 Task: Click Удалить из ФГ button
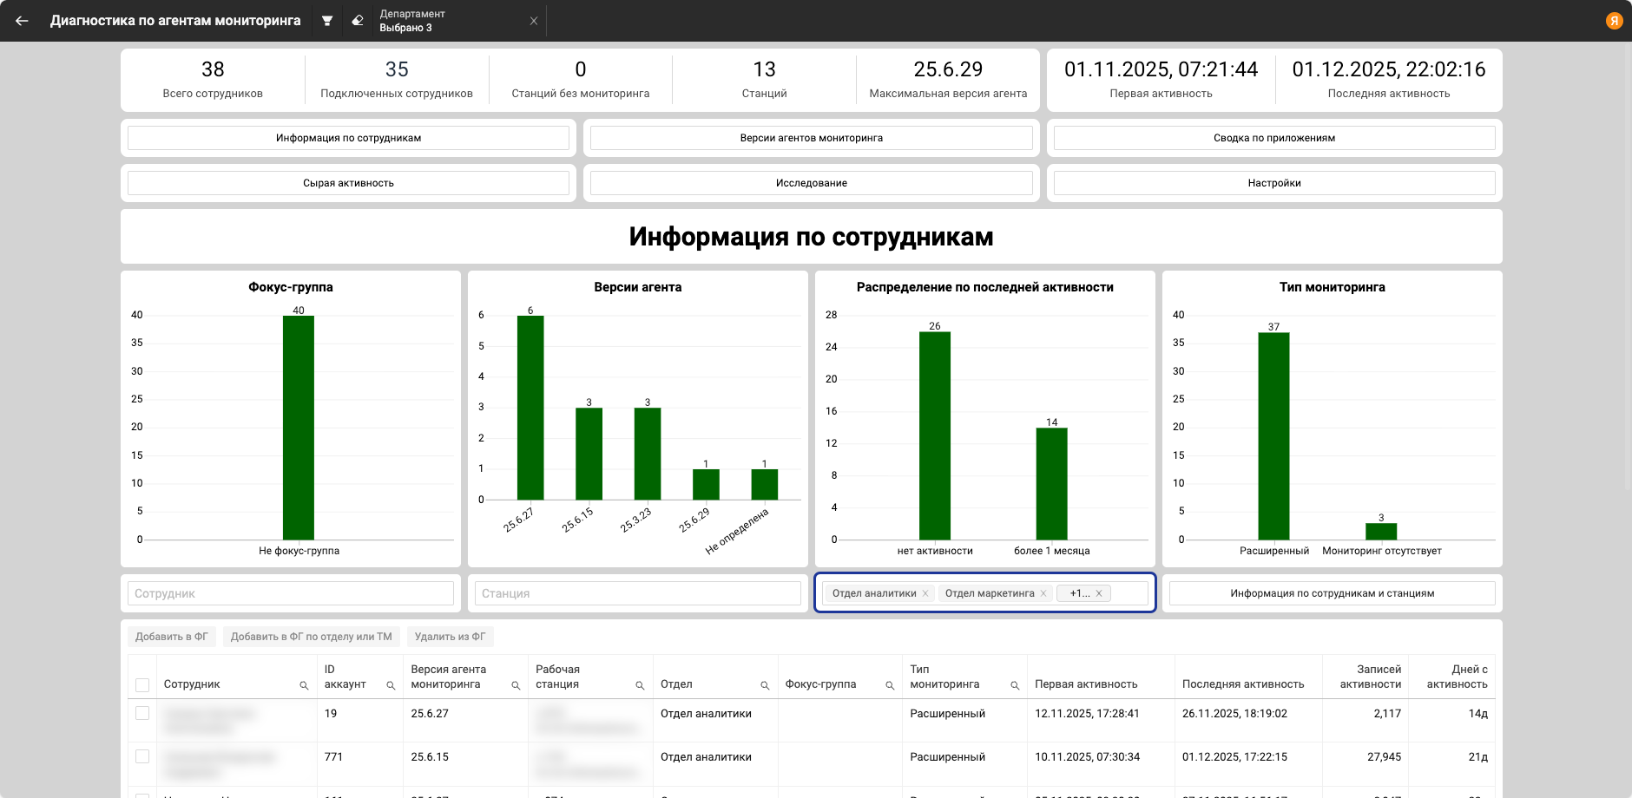coord(450,637)
